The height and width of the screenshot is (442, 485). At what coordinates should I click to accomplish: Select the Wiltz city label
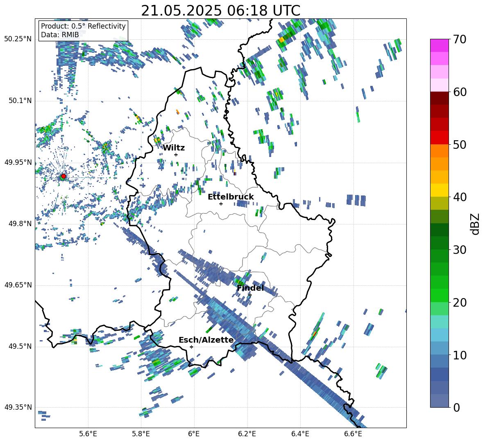tap(174, 148)
